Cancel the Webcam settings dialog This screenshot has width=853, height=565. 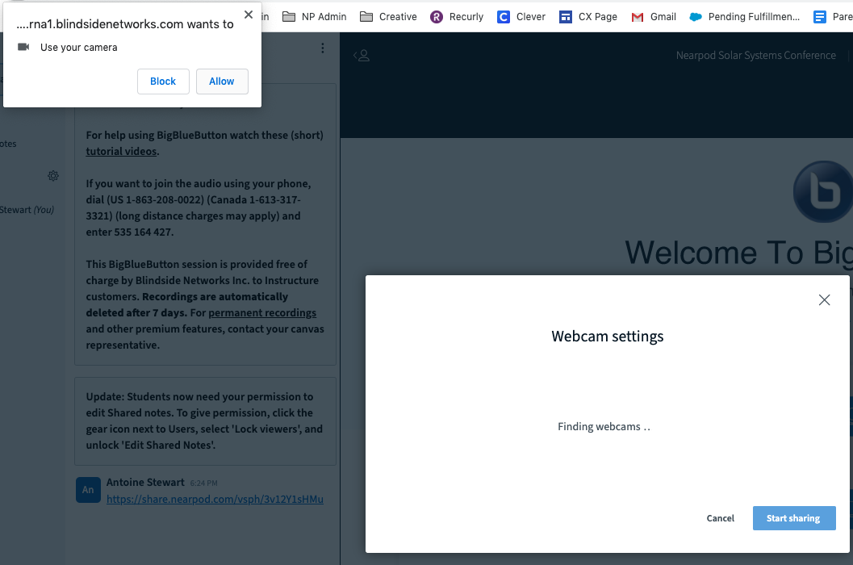click(x=720, y=518)
